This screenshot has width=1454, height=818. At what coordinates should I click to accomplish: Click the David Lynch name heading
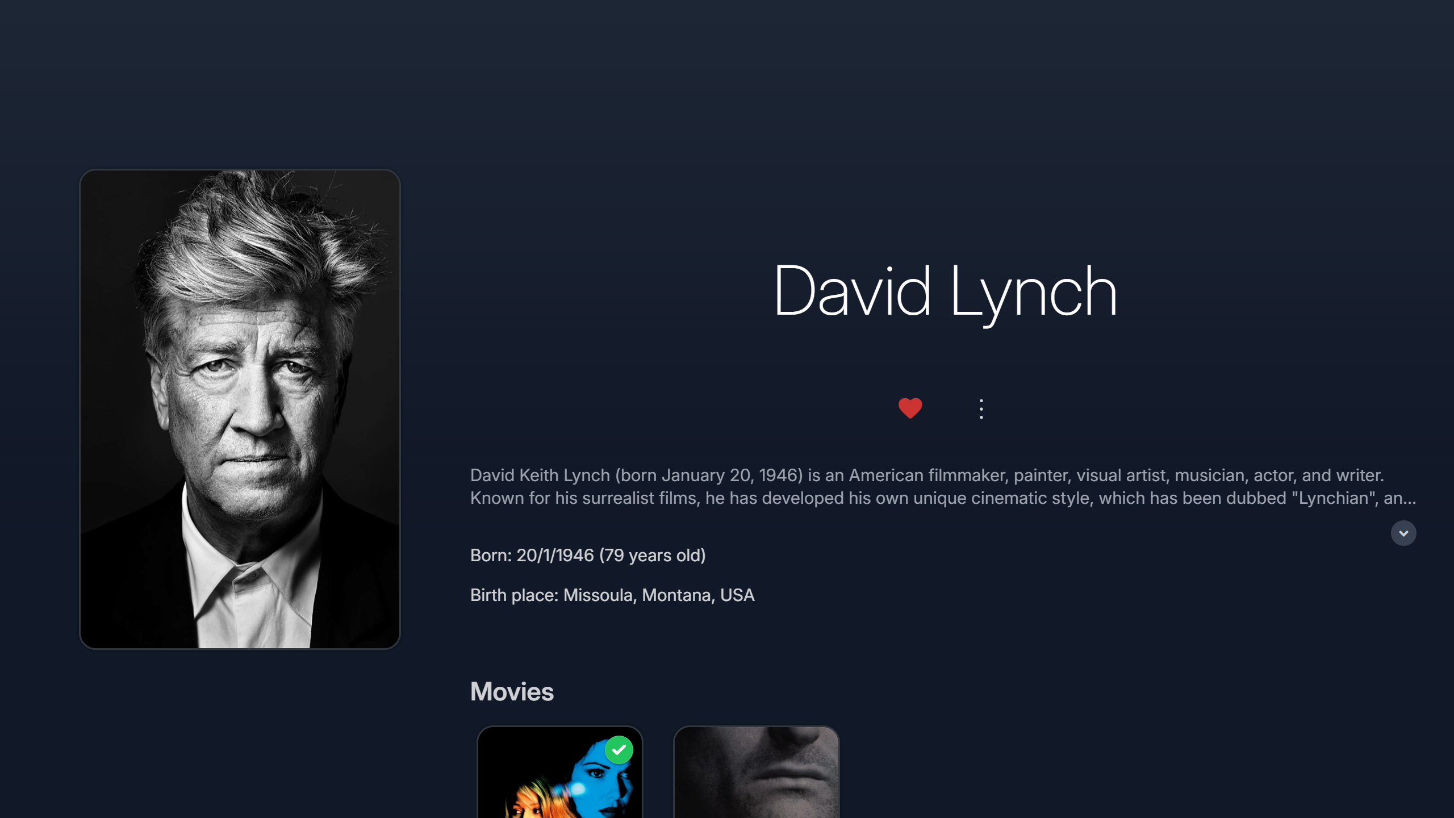pyautogui.click(x=945, y=292)
